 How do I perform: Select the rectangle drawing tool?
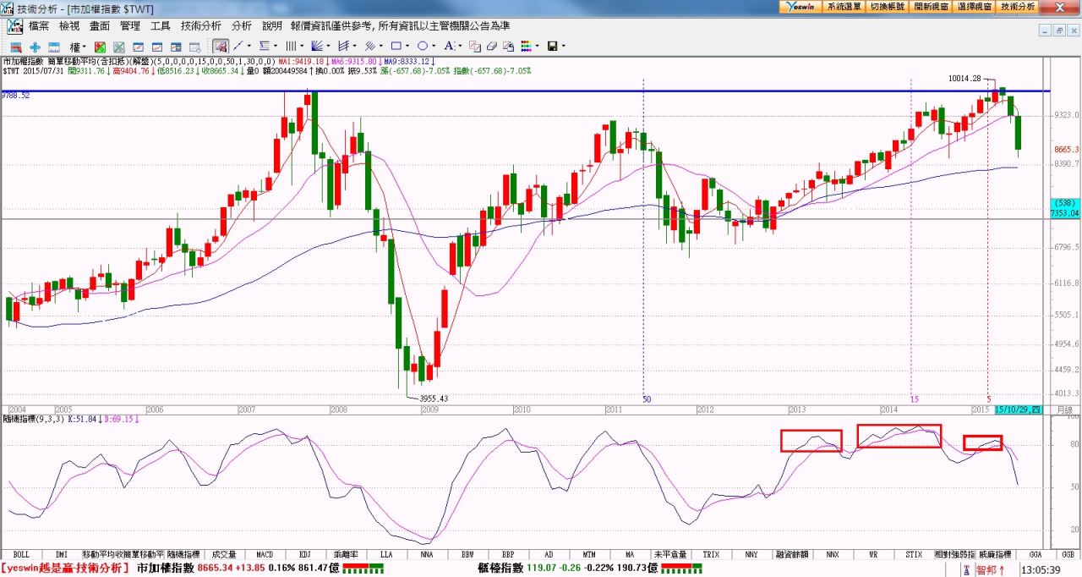click(x=396, y=46)
